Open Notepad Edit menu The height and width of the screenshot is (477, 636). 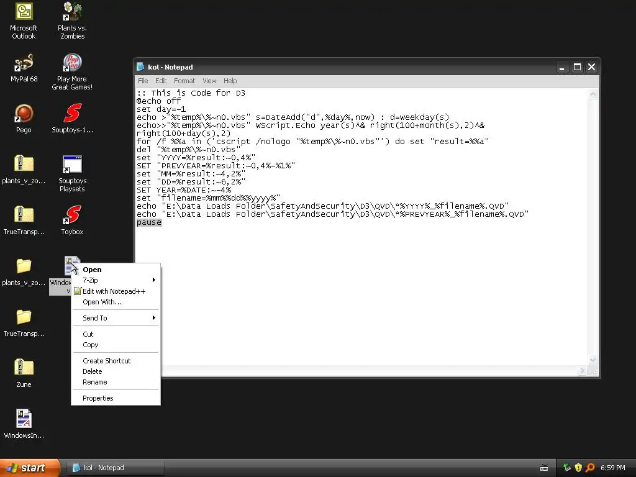click(161, 81)
